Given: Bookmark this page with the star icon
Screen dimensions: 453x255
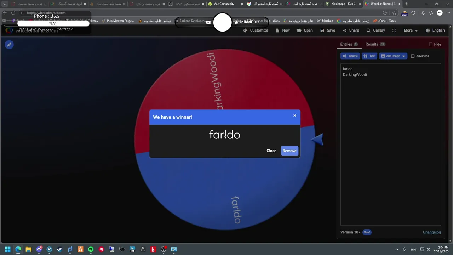Looking at the screenshot, I should (395, 13).
